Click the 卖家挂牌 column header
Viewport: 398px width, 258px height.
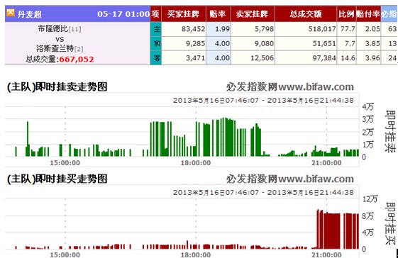[252, 14]
